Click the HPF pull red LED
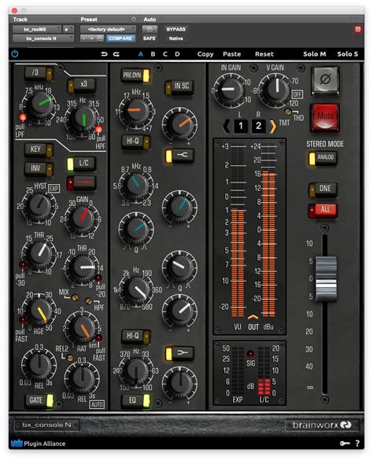The height and width of the screenshot is (460, 373). pyautogui.click(x=99, y=129)
